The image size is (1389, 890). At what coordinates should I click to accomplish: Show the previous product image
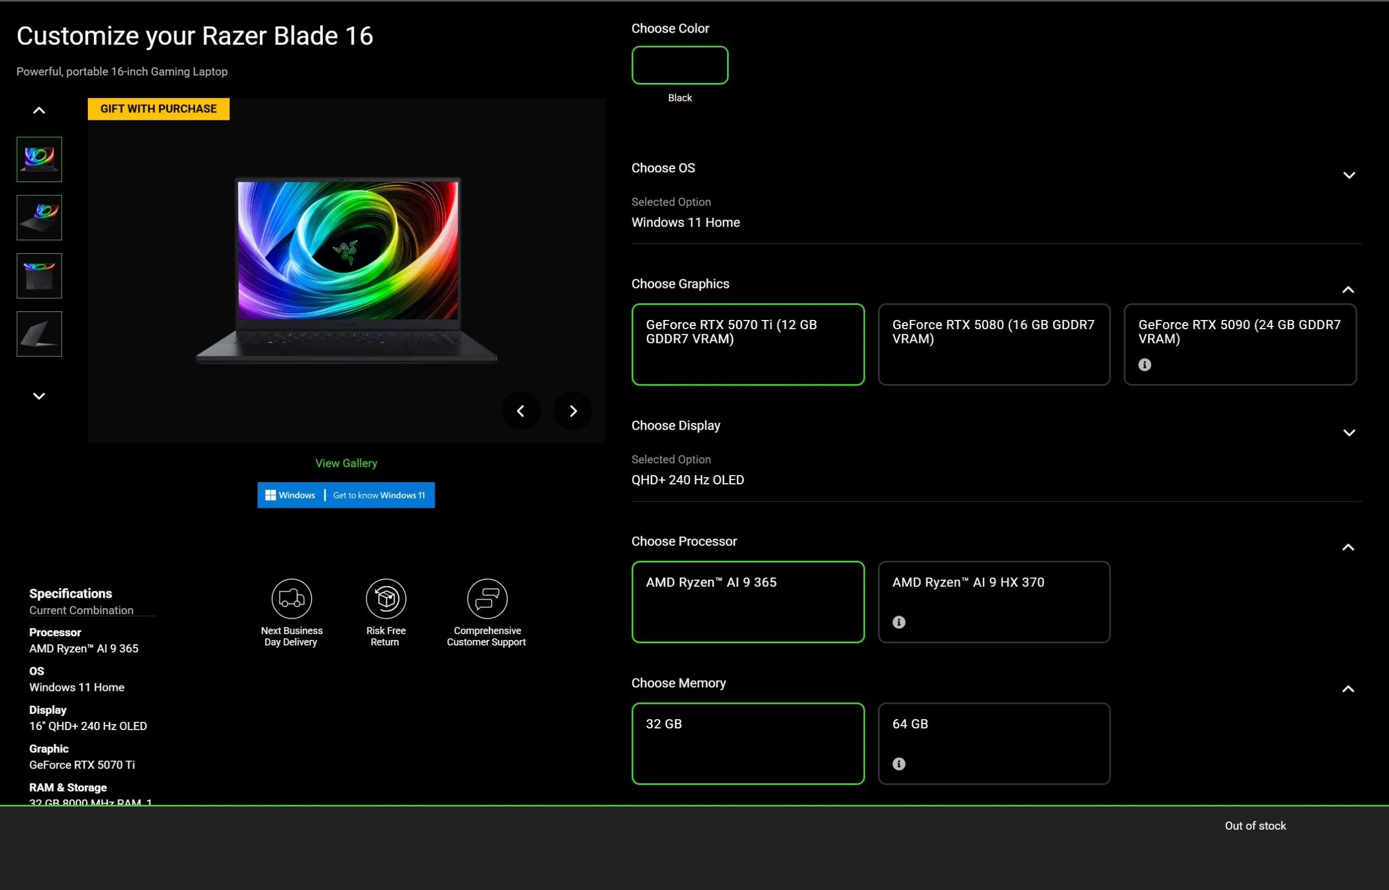pyautogui.click(x=521, y=411)
